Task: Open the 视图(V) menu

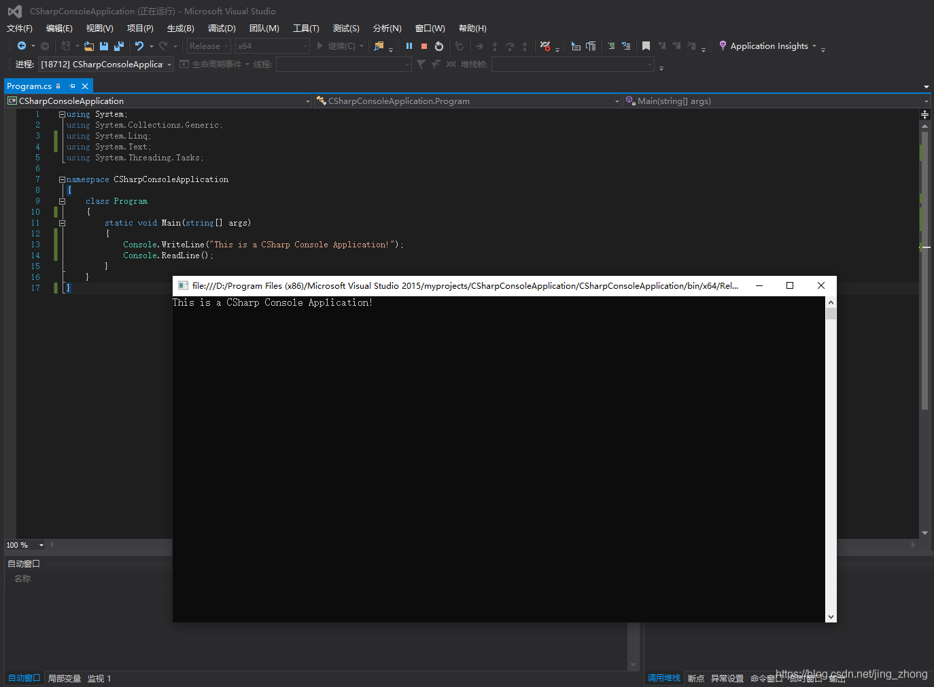Action: click(x=99, y=29)
